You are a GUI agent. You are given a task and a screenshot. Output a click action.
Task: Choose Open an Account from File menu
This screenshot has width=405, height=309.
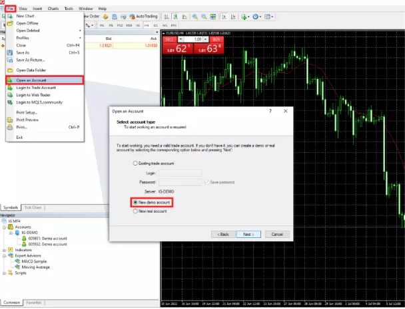coord(45,80)
